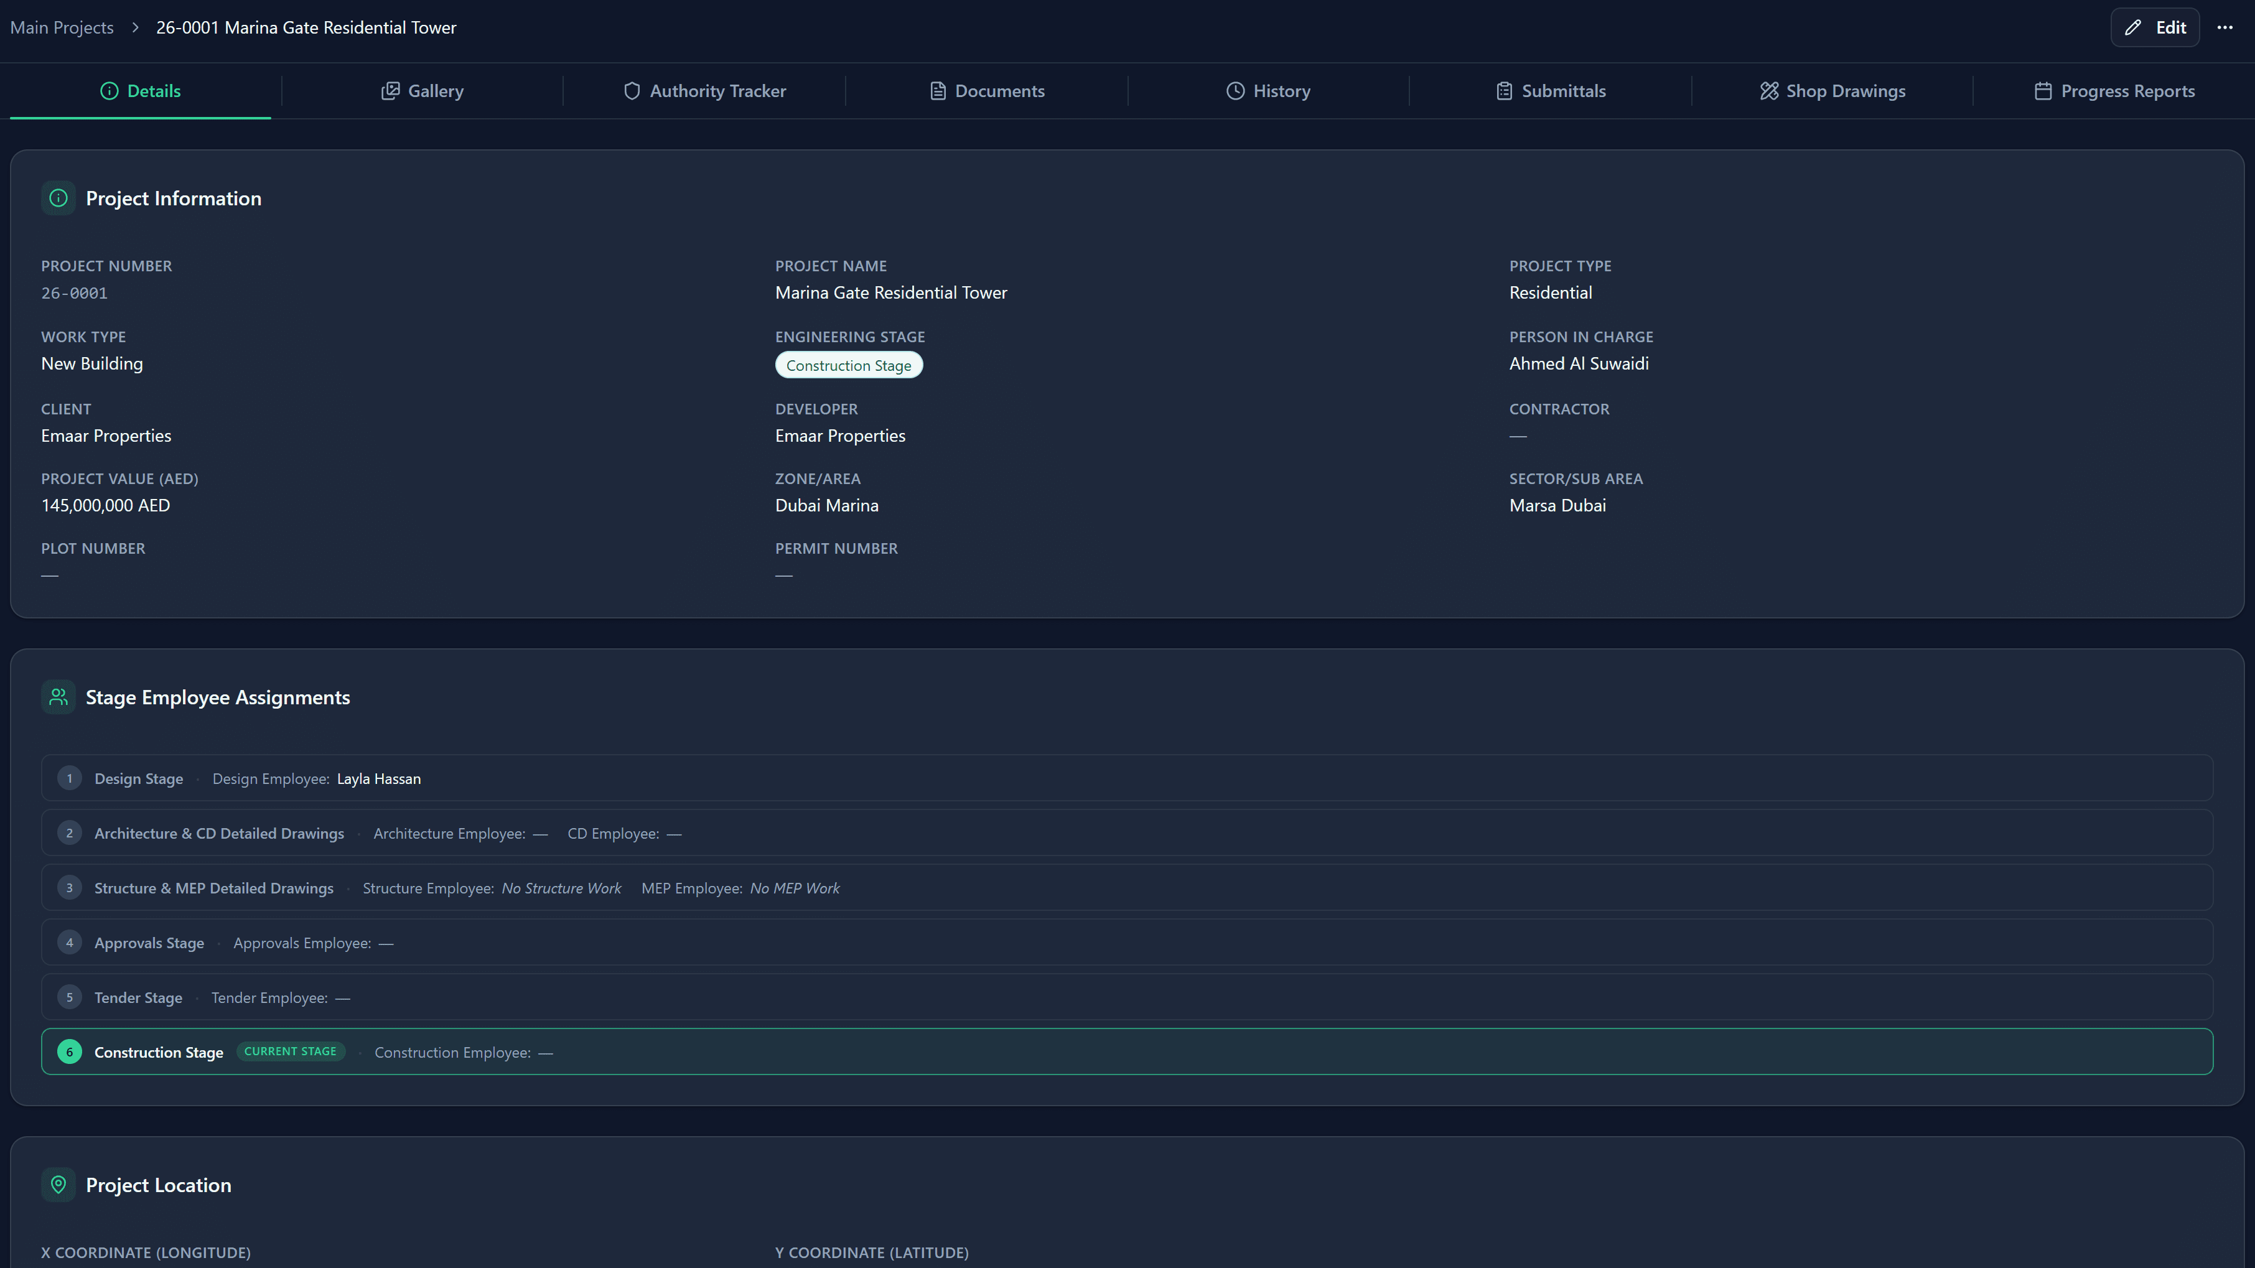
Task: Click the pencil icon in Edit button
Action: [2133, 28]
